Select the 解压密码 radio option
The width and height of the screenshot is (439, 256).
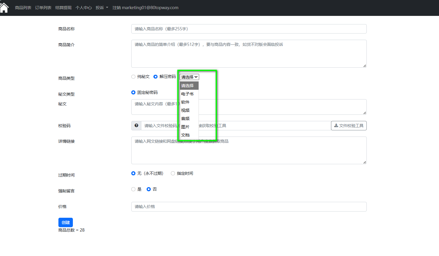coord(155,77)
